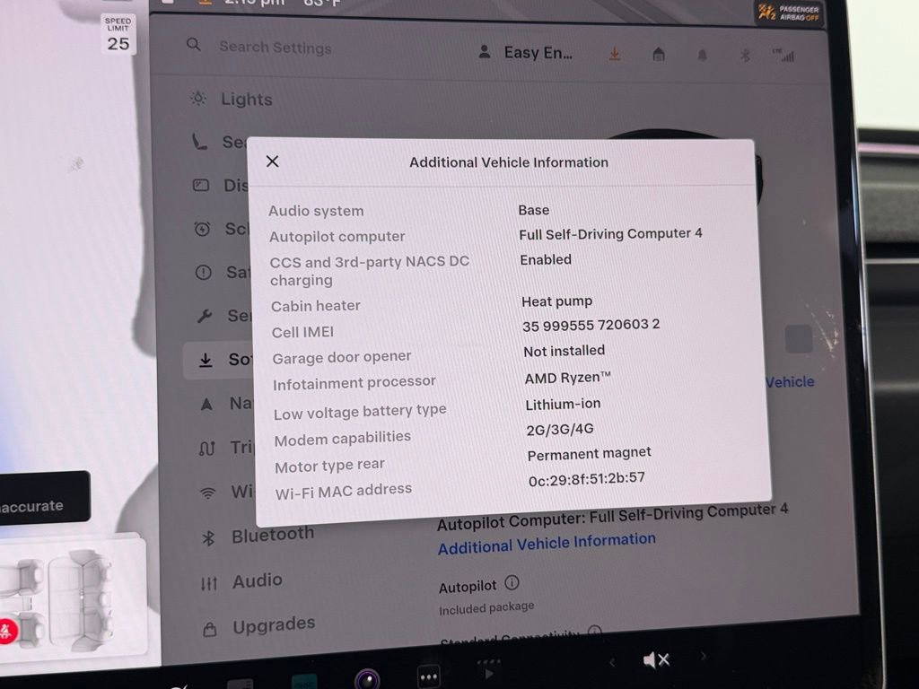Image resolution: width=919 pixels, height=689 pixels.
Task: Open notifications with the bell icon
Action: pyautogui.click(x=703, y=55)
